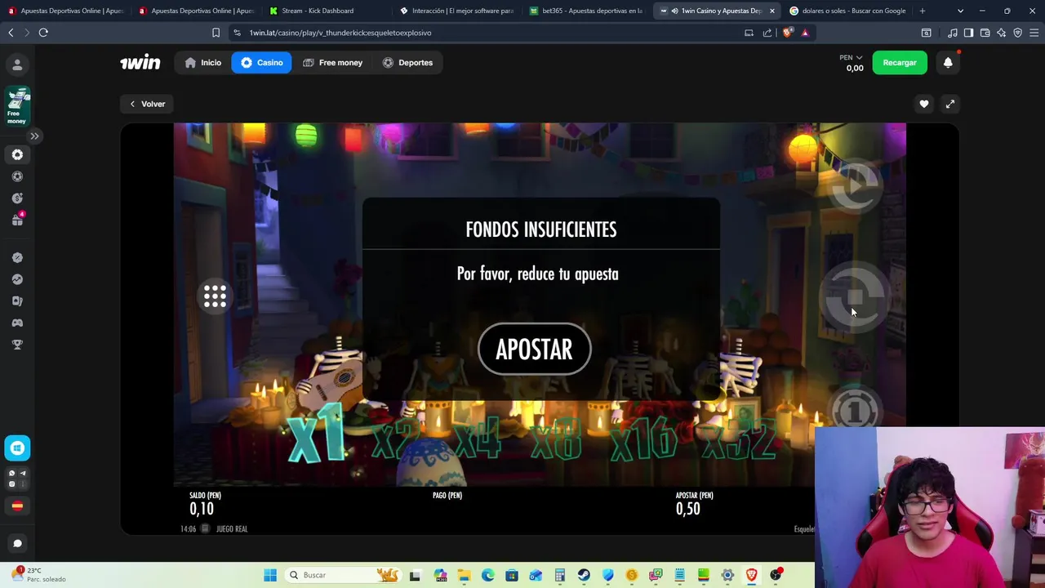Reload the current page

coord(43,33)
